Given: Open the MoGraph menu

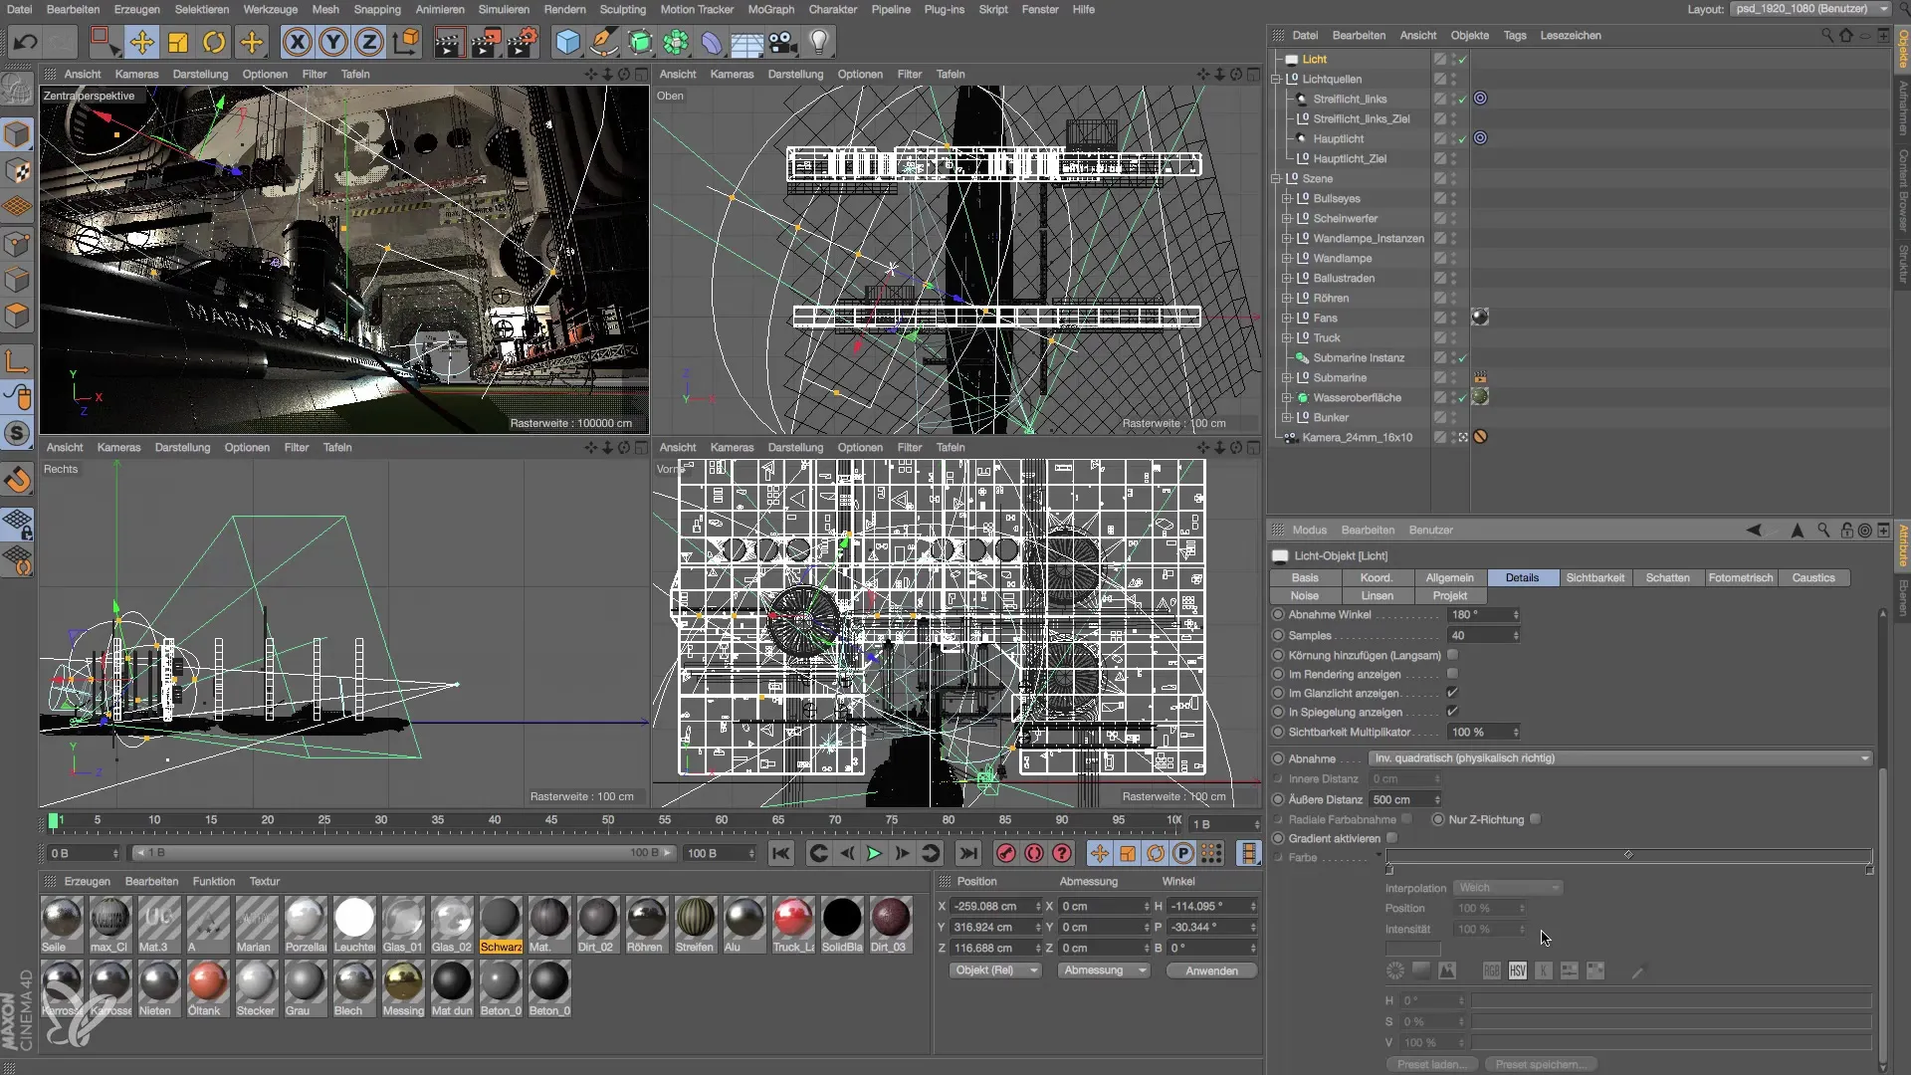Looking at the screenshot, I should (770, 9).
